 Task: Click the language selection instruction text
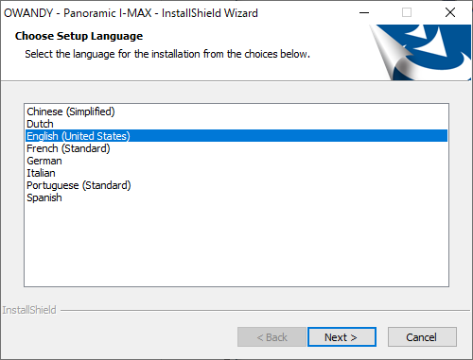167,54
